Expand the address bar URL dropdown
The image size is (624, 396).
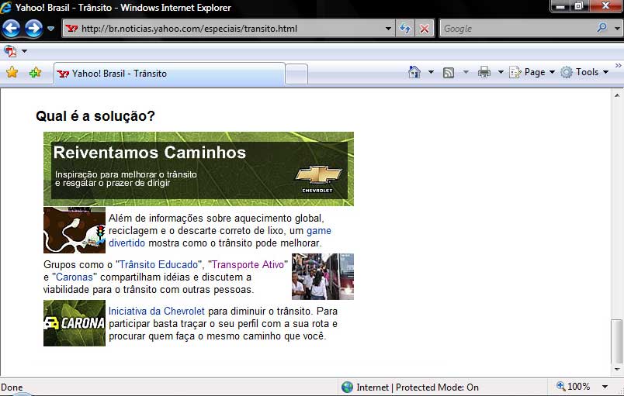pos(389,29)
